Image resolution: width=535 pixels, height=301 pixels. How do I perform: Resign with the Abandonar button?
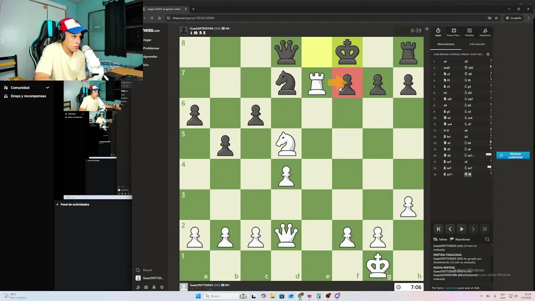pos(460,239)
